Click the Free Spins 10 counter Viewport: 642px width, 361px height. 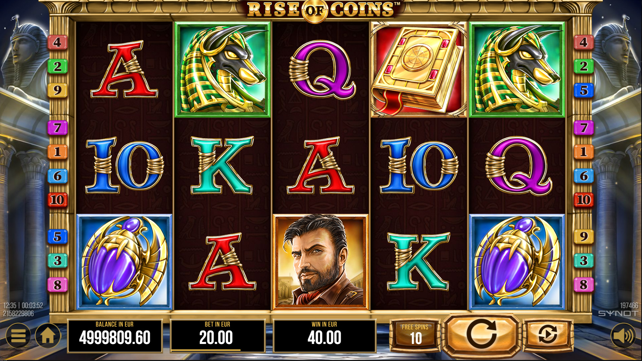pos(416,335)
